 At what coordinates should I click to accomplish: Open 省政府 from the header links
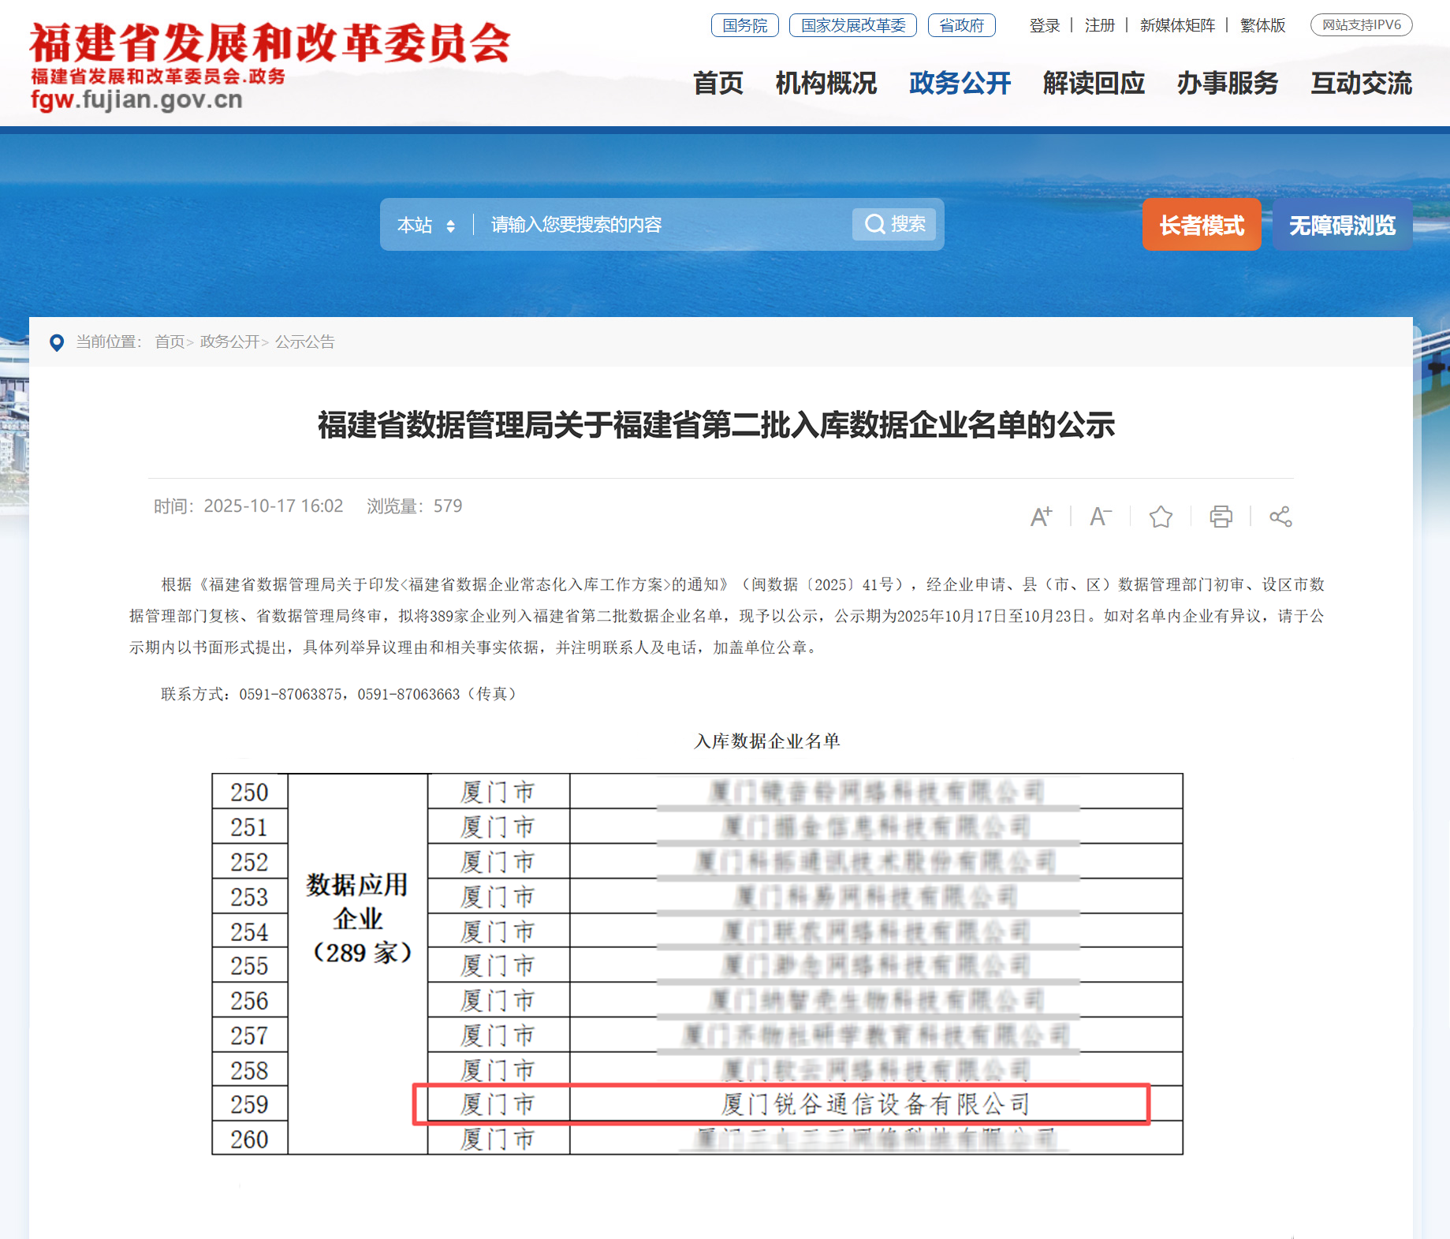point(962,24)
